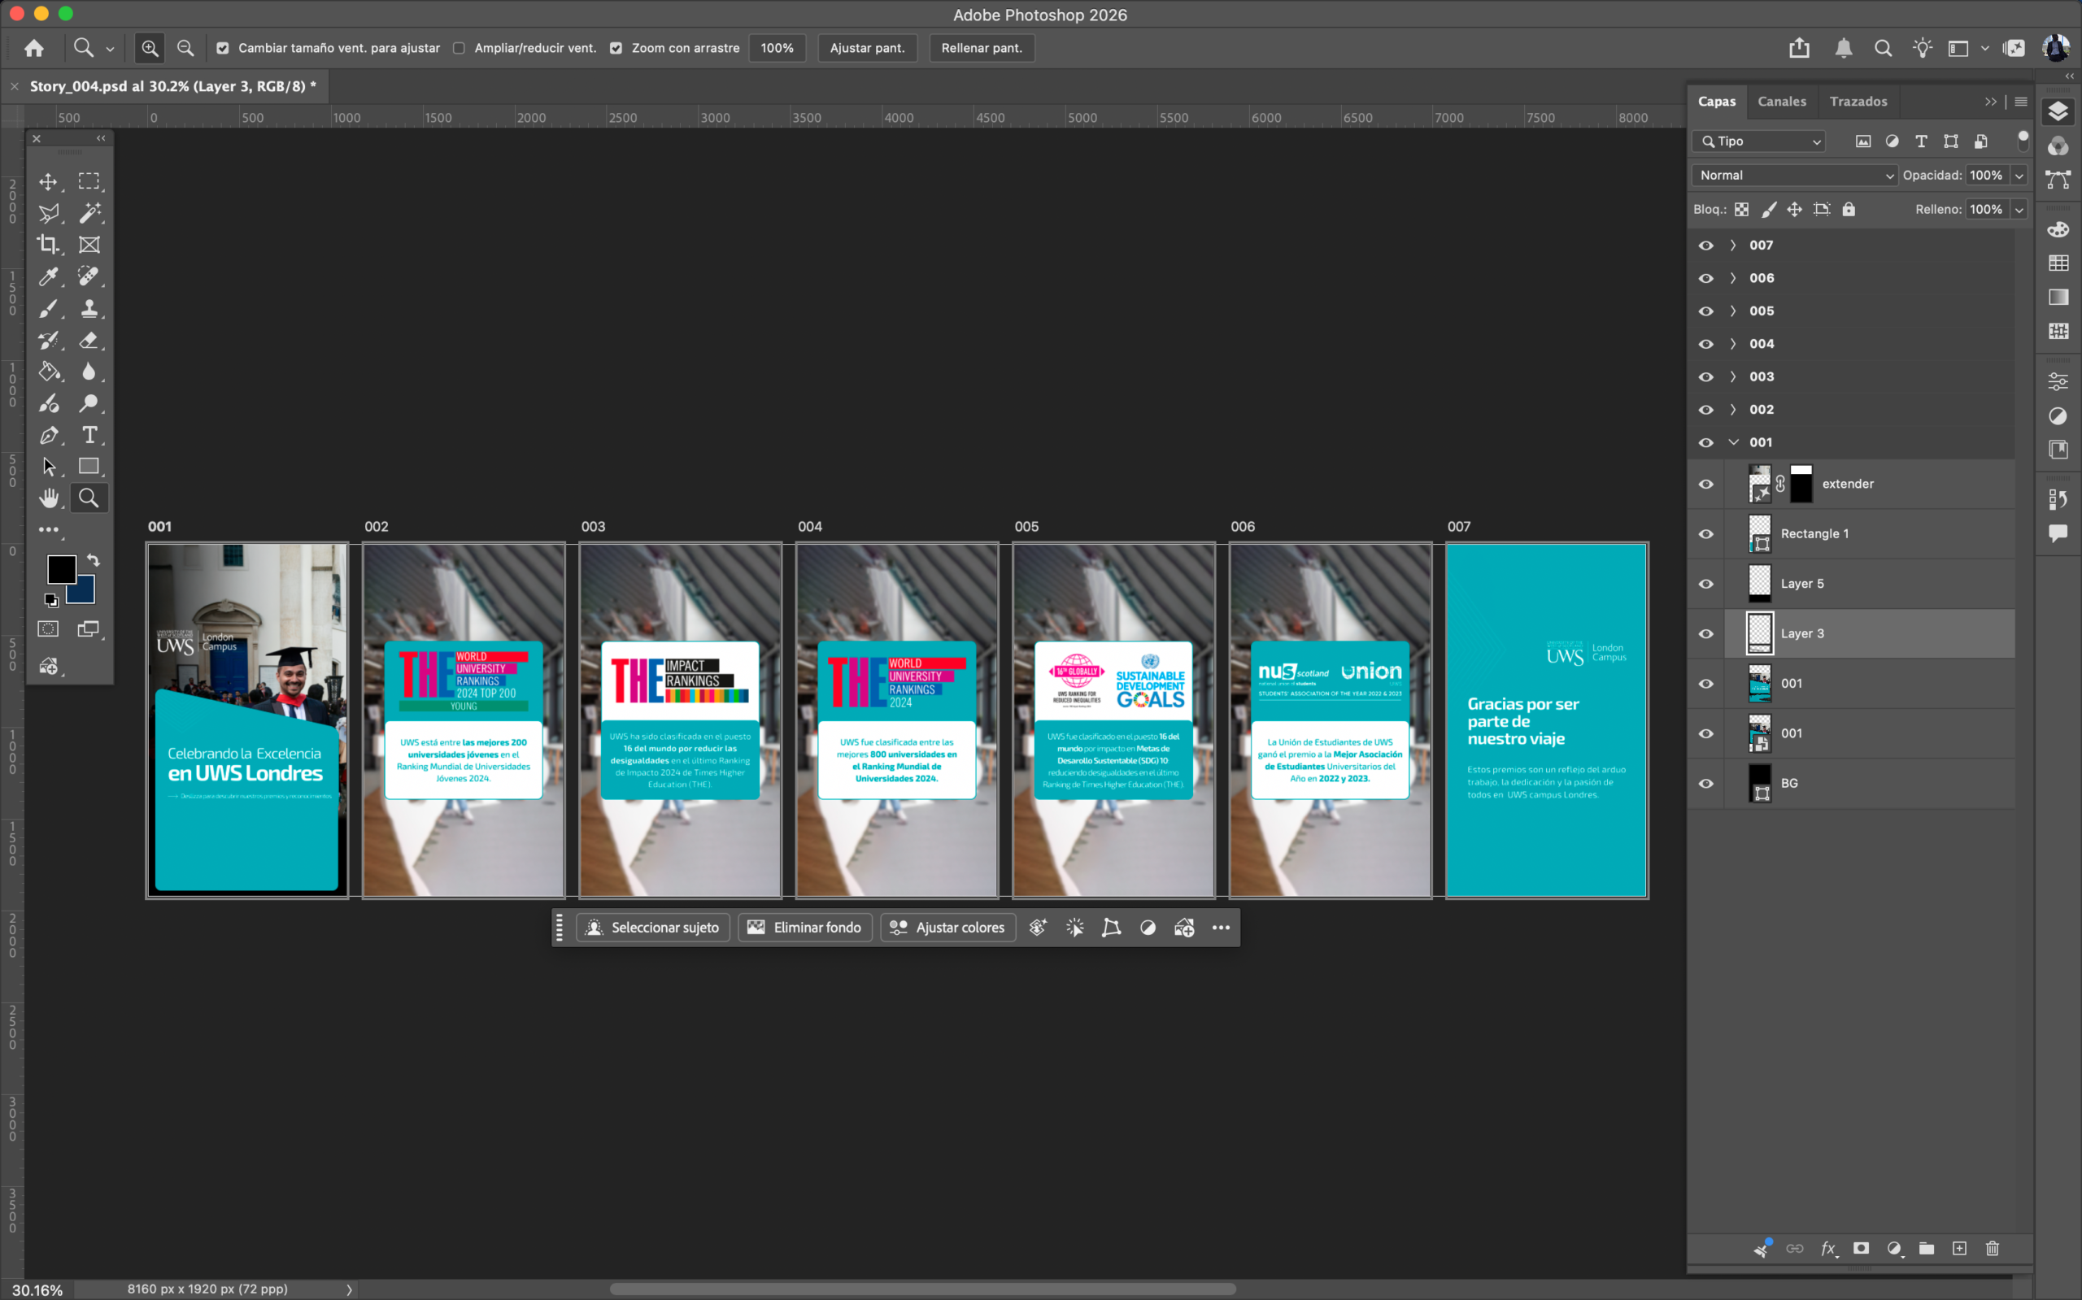Switch to the Canales tab
Viewport: 2082px width, 1300px height.
pos(1781,102)
